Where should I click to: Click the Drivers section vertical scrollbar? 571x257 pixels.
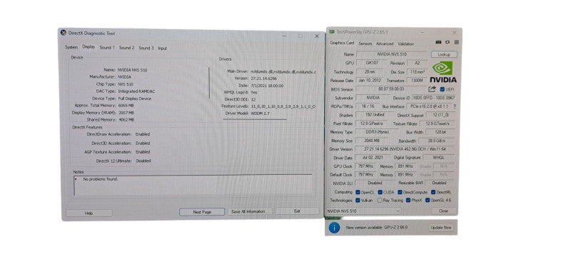tap(209, 83)
